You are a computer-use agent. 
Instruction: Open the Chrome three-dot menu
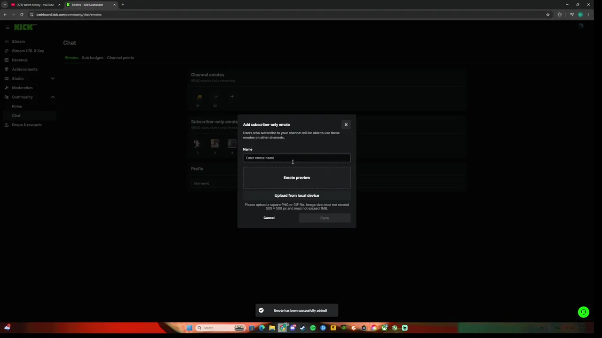click(588, 15)
